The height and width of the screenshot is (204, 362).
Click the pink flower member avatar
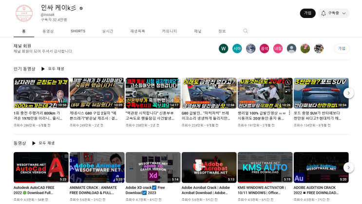pos(305,49)
